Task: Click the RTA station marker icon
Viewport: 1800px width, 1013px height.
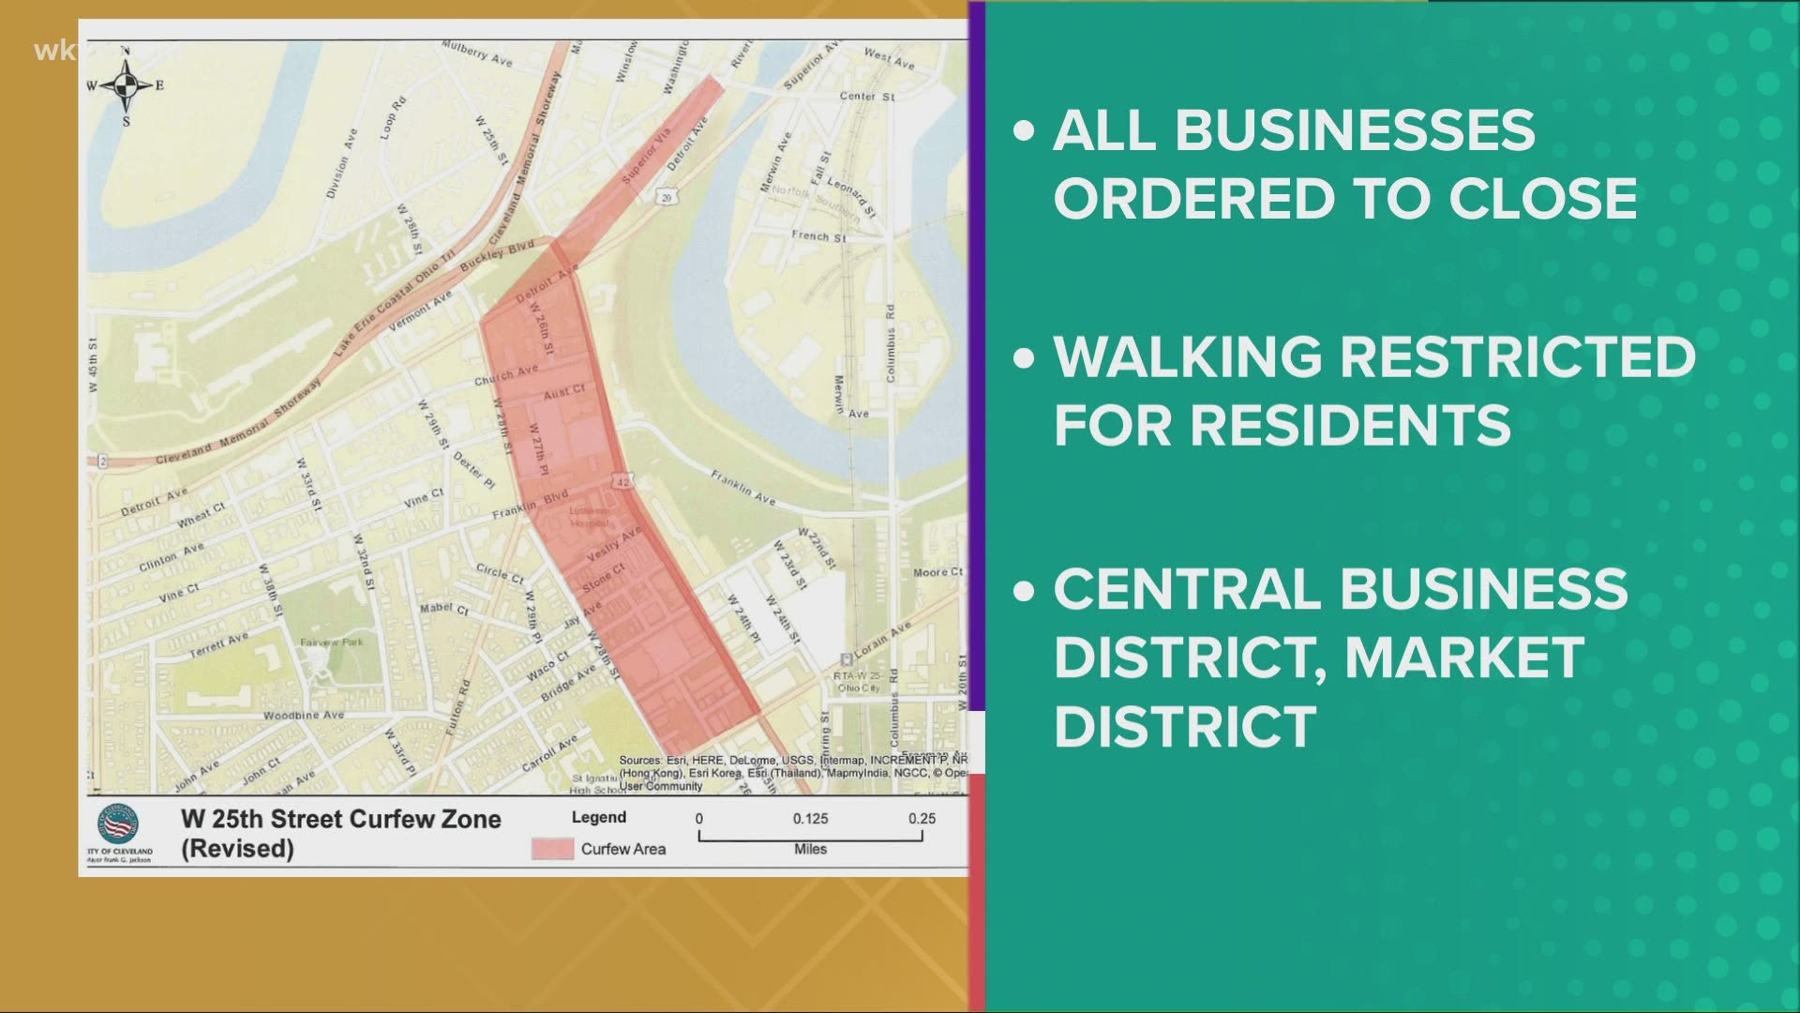Action: pos(847,658)
